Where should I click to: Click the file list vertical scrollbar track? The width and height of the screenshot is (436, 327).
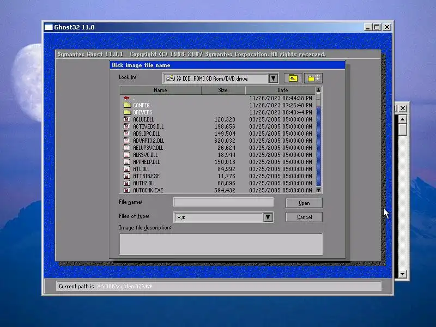319,147
